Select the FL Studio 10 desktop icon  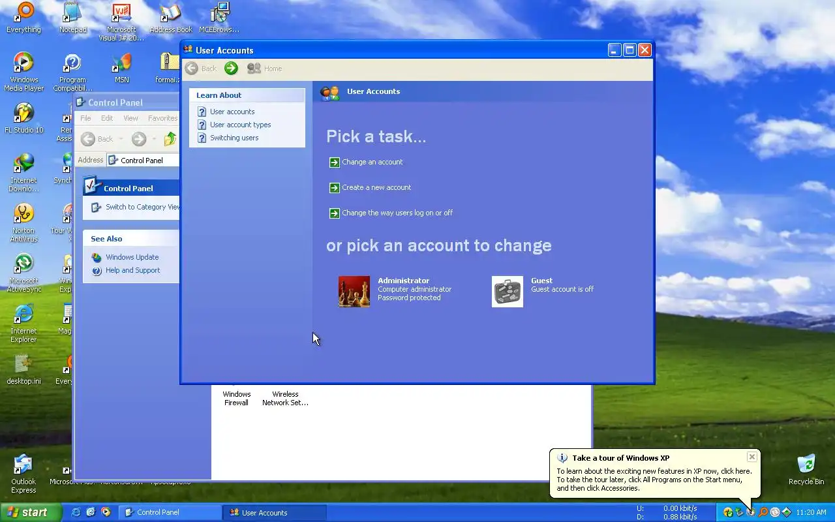(x=23, y=117)
